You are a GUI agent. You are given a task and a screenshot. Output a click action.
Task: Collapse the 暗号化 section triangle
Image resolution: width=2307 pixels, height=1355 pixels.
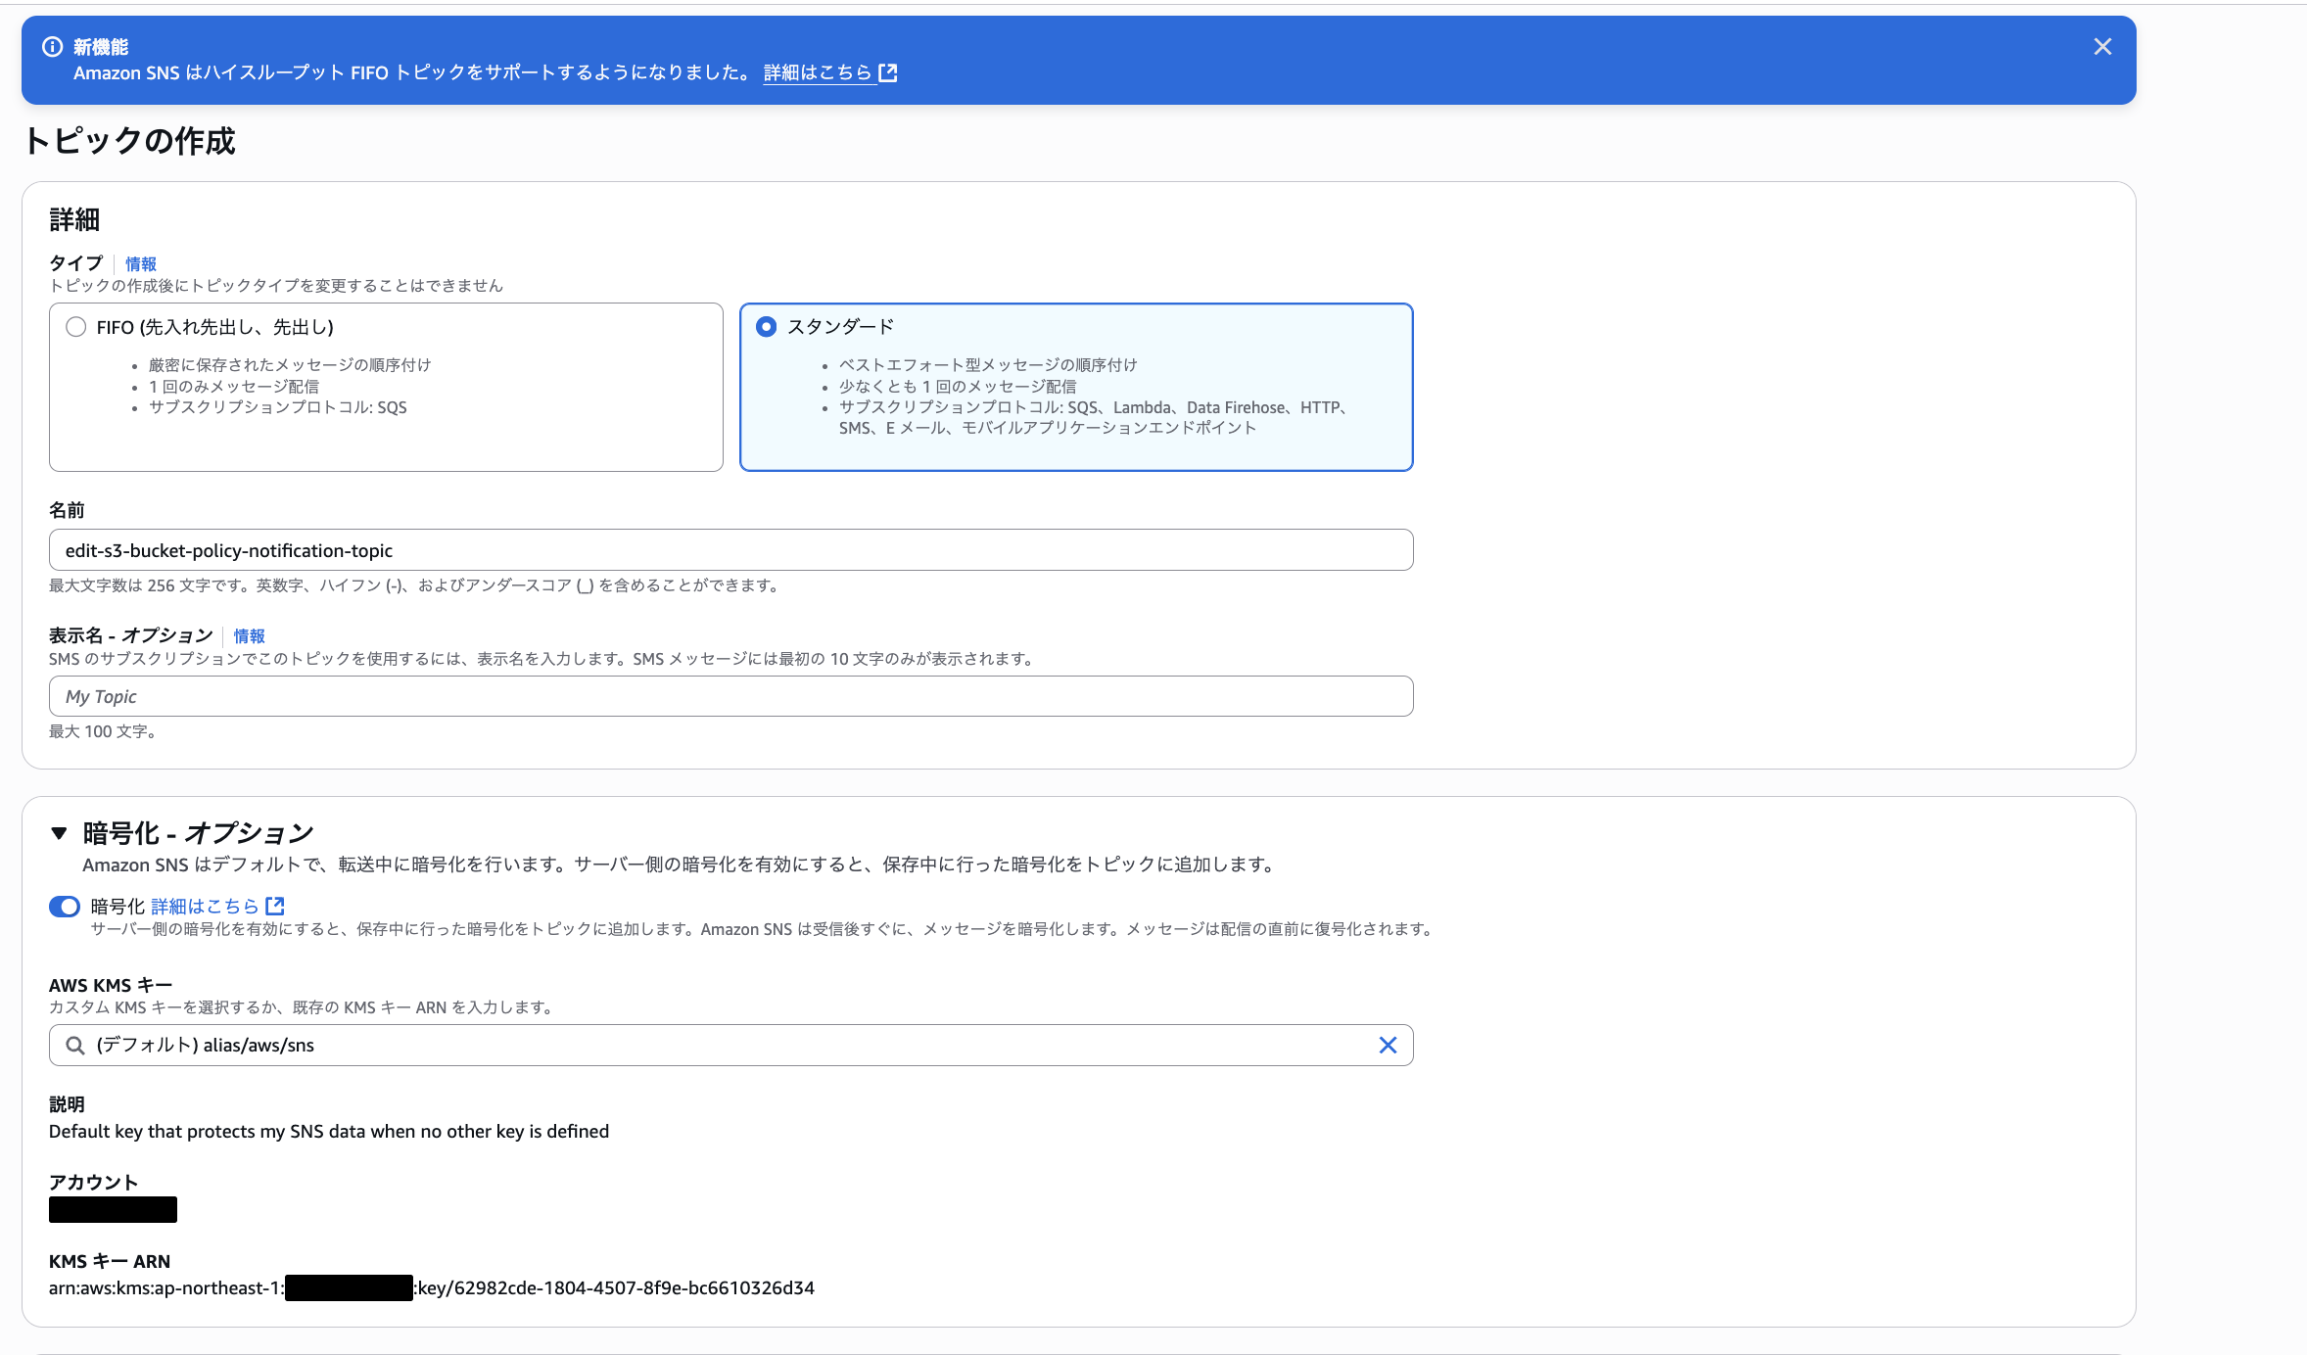[59, 833]
